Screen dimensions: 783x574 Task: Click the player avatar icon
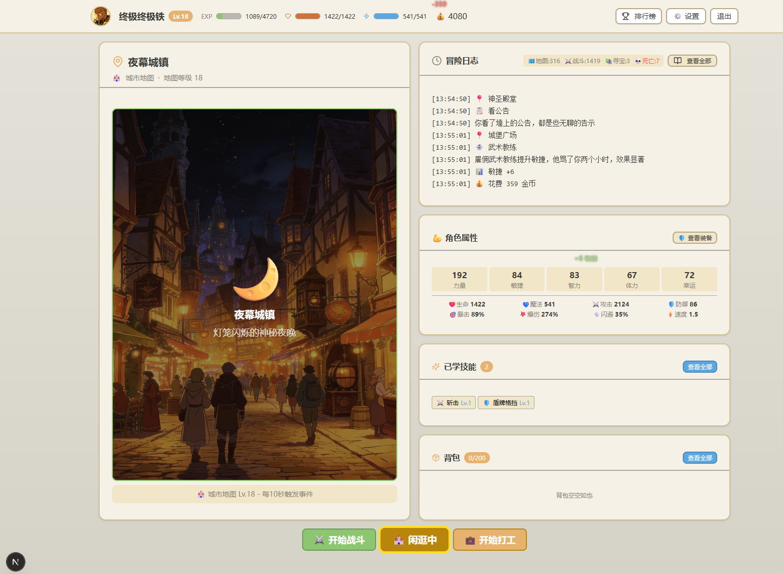pos(101,16)
